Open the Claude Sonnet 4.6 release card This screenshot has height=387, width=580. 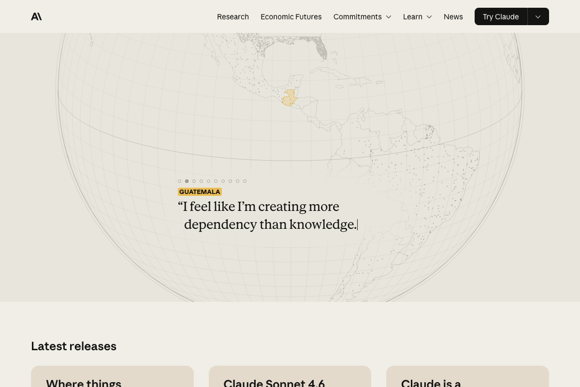(290, 376)
